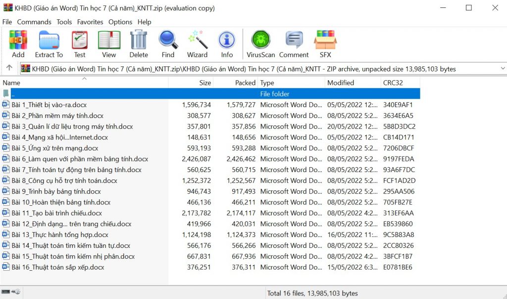Create SFX self-extracting archive
The width and height of the screenshot is (507, 299).
(325, 44)
